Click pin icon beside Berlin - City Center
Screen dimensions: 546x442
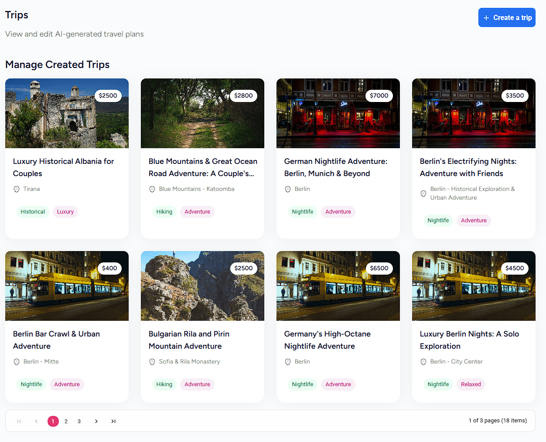point(423,362)
